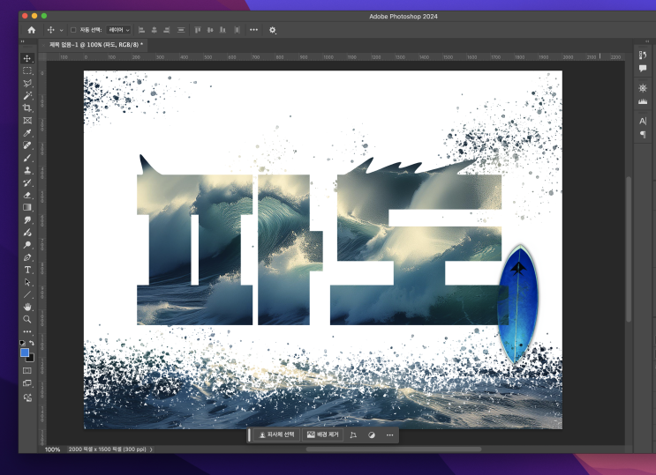The height and width of the screenshot is (475, 656).
Task: Select the Smudge tool
Action: [27, 219]
